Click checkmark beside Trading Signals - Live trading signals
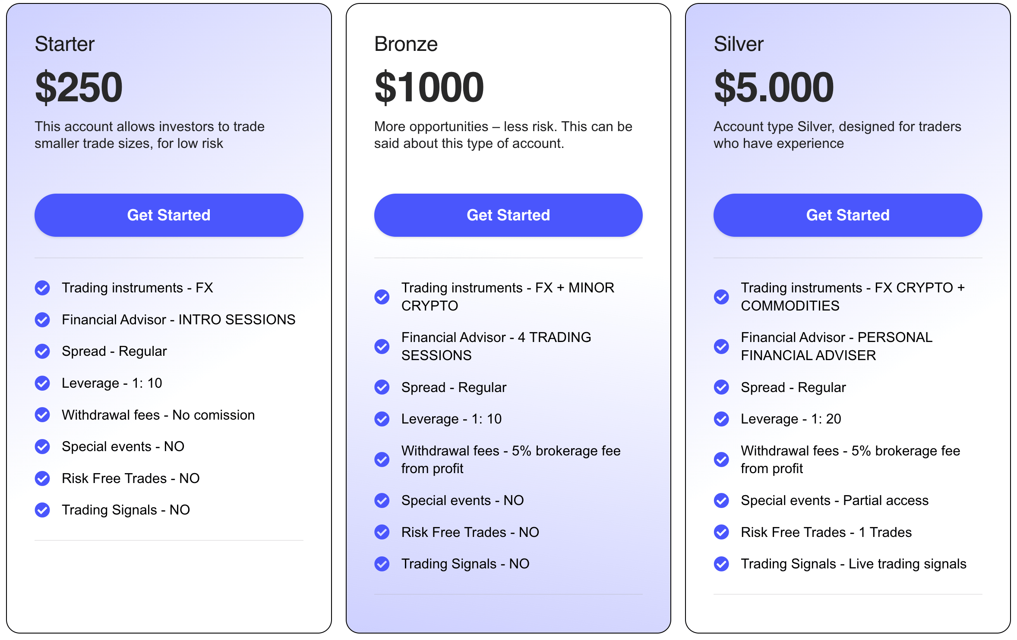1017x640 pixels. pos(721,564)
